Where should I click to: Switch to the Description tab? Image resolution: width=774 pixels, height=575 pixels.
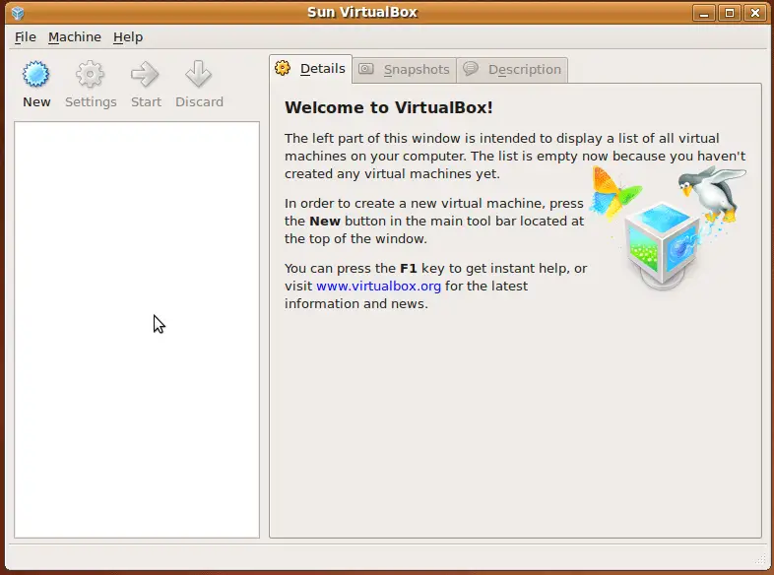512,70
